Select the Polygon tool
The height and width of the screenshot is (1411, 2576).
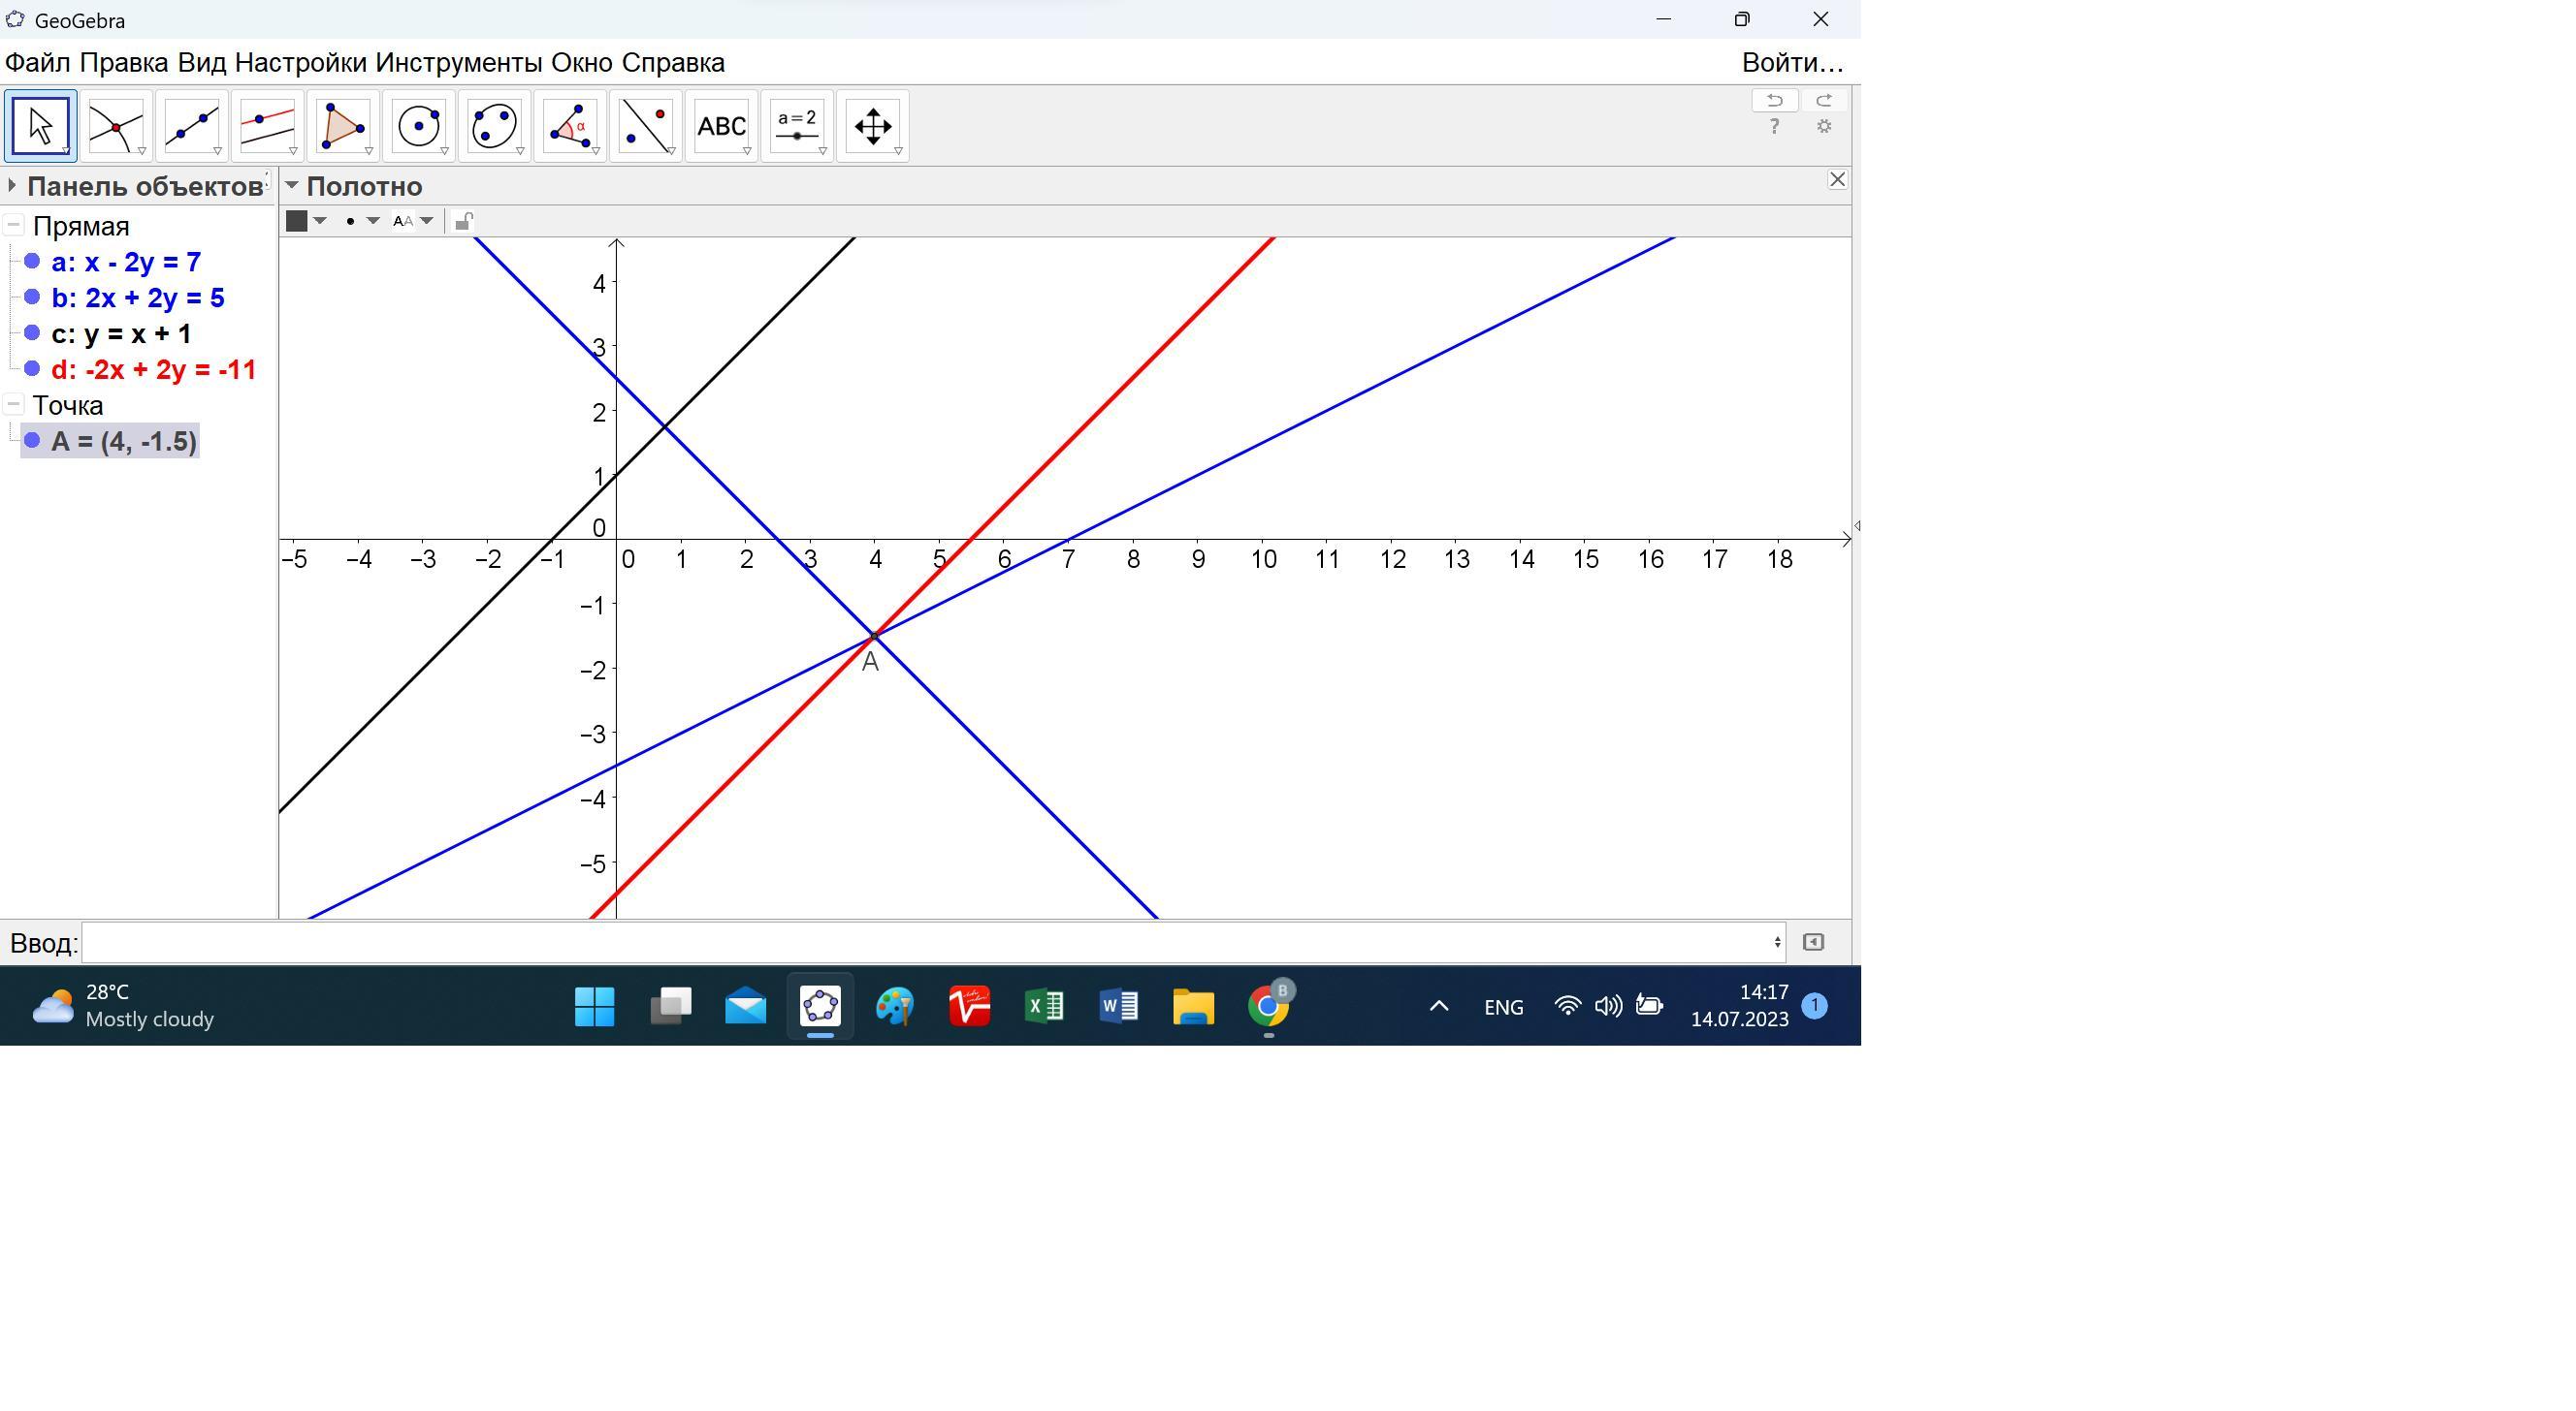[x=342, y=126]
